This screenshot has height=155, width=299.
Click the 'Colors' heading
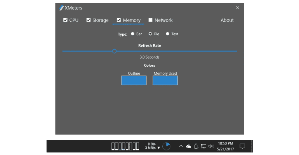(149, 65)
